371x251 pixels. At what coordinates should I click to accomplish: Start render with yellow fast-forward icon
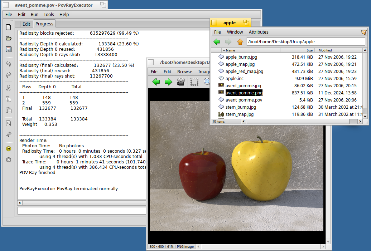[x=9, y=149]
